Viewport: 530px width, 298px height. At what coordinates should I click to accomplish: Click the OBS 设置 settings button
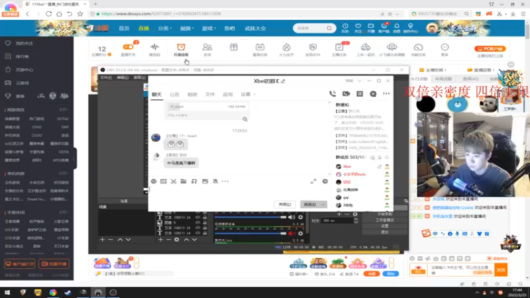(385, 226)
